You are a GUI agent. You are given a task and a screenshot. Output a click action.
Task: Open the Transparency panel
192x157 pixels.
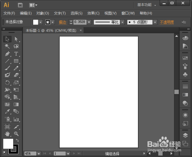[x=185, y=103]
